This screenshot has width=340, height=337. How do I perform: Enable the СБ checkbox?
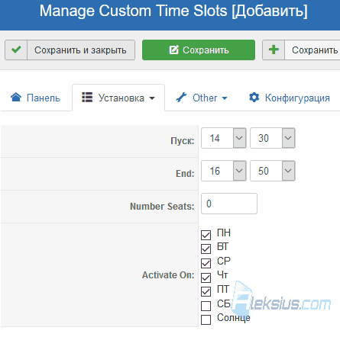(x=206, y=306)
